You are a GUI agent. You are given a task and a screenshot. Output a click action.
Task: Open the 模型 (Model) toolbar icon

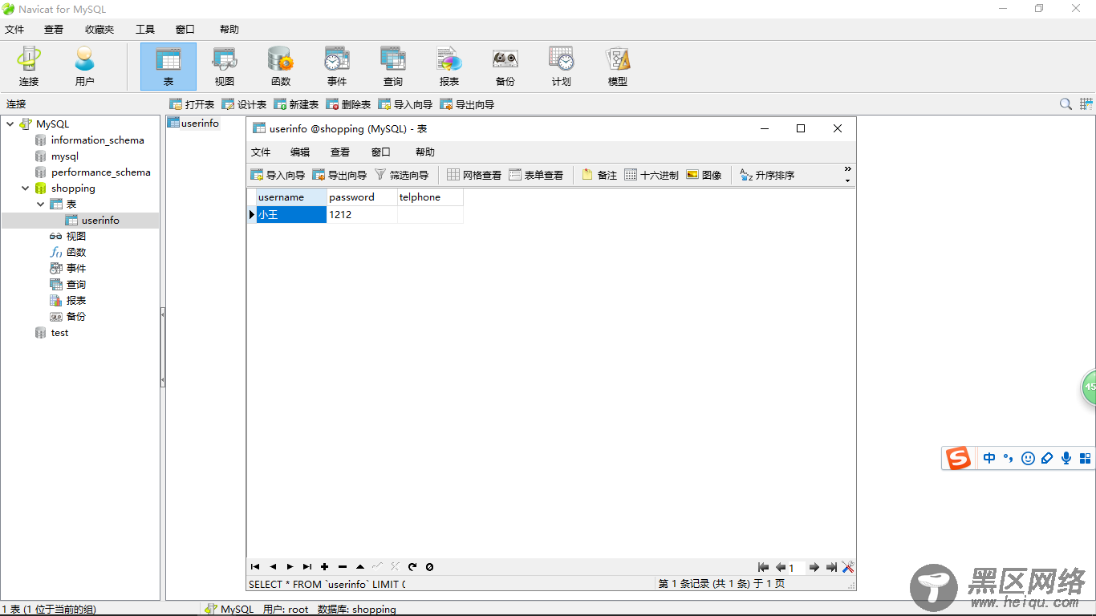[x=618, y=67]
